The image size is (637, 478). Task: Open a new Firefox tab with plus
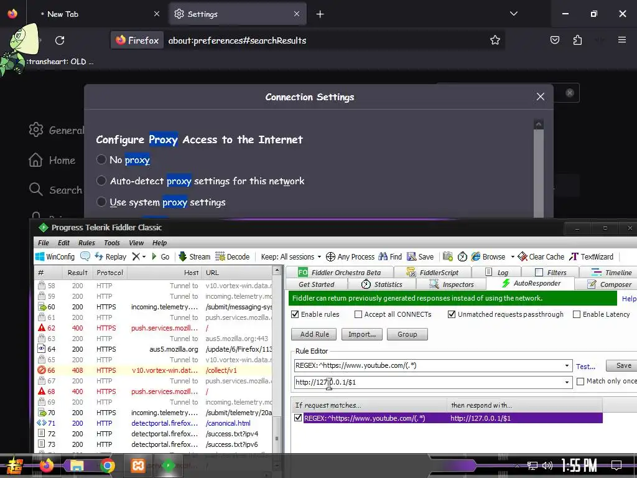[x=320, y=14]
